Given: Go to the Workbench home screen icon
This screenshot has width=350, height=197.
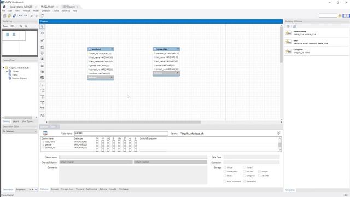Looking at the screenshot, I should (x=4, y=7).
